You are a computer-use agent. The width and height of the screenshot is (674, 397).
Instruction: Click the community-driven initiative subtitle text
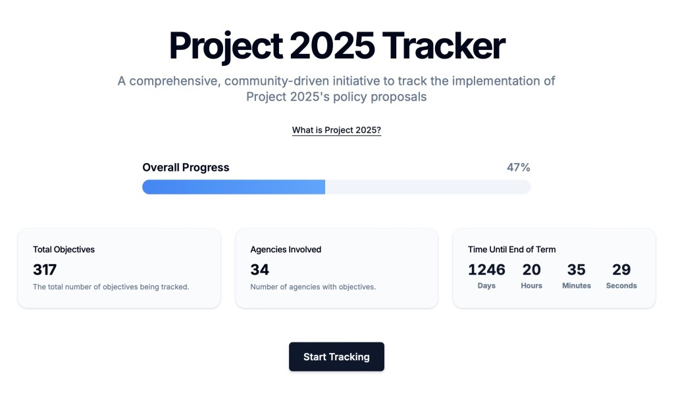tap(336, 89)
